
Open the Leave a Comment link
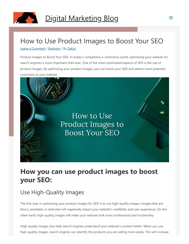click(x=33, y=48)
